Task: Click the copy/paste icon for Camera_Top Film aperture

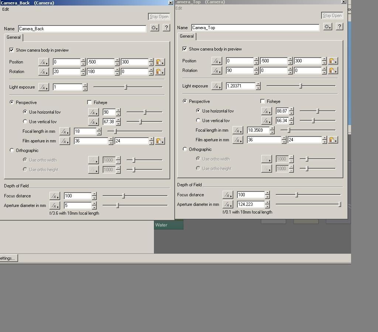Action: pyautogui.click(x=333, y=140)
